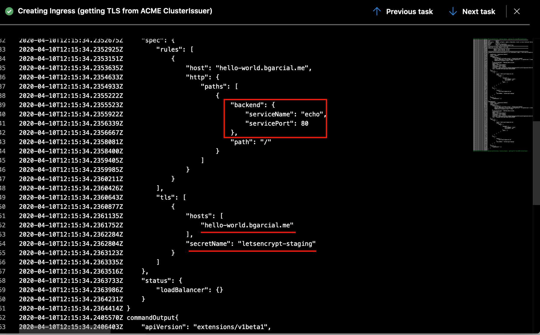Go to Next task

tap(479, 12)
